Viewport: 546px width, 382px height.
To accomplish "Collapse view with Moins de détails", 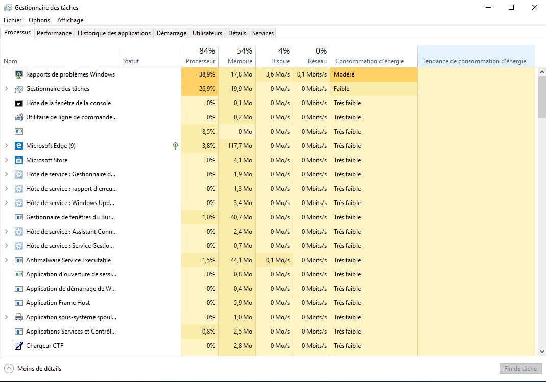I will click(x=33, y=369).
